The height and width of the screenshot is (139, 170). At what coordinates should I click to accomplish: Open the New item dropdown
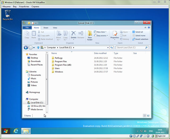(x=100, y=32)
